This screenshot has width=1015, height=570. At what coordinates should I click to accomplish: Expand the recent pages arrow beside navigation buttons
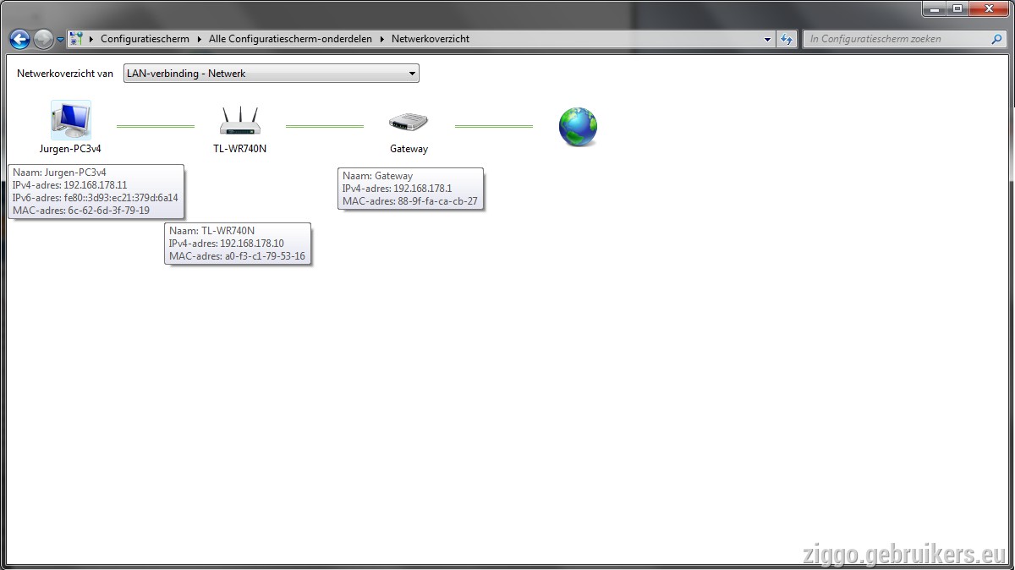point(60,40)
